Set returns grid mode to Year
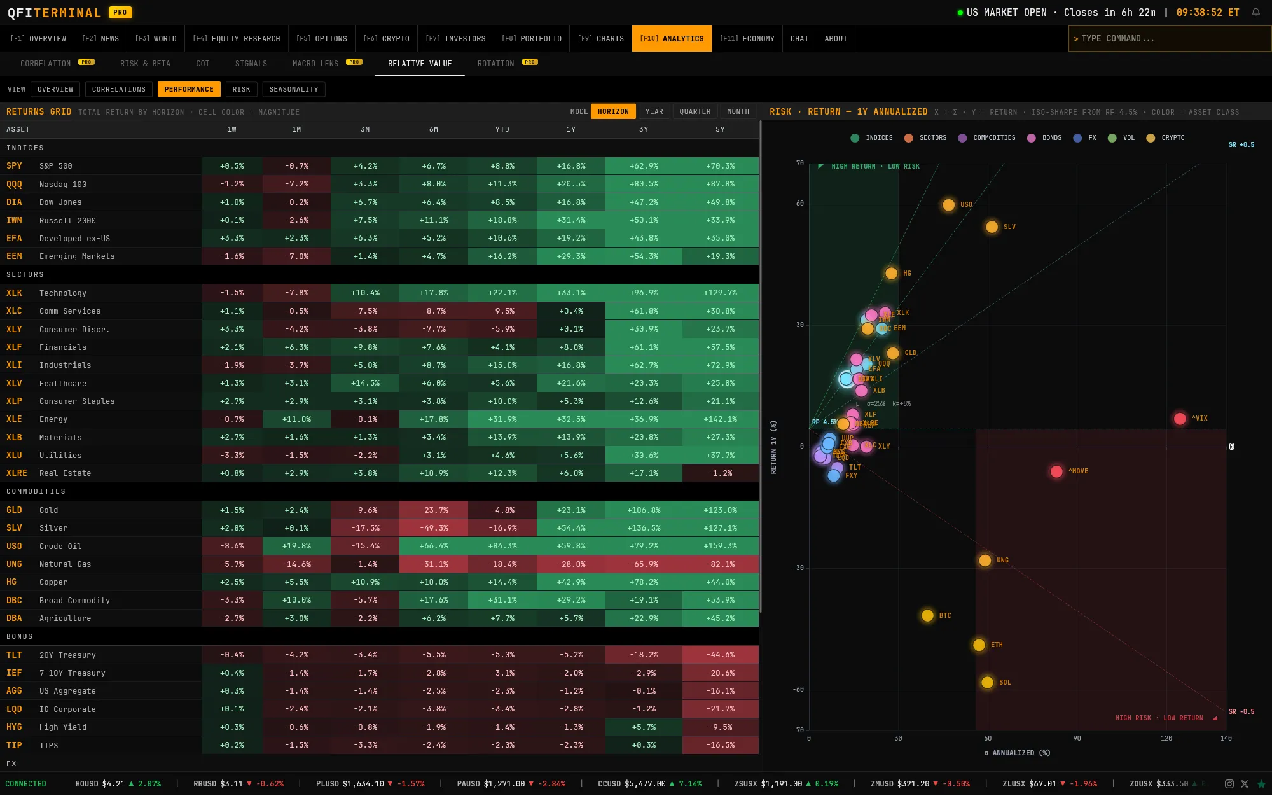Viewport: 1272px width, 796px height. click(654, 112)
